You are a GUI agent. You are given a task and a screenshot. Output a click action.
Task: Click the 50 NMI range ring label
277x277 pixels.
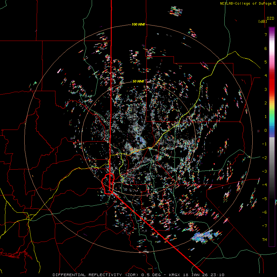(138, 81)
